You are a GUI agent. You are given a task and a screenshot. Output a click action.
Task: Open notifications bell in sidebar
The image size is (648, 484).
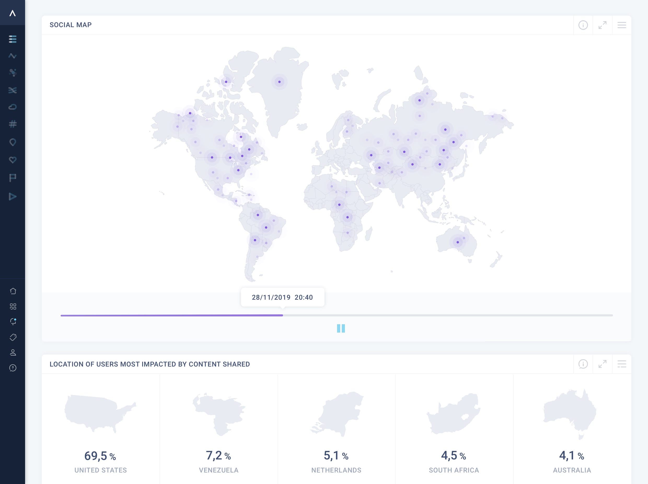(x=13, y=322)
